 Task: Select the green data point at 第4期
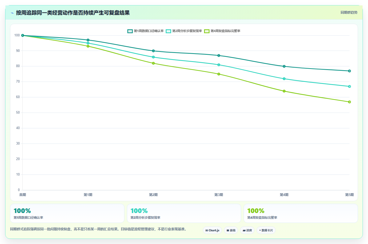click(x=284, y=91)
